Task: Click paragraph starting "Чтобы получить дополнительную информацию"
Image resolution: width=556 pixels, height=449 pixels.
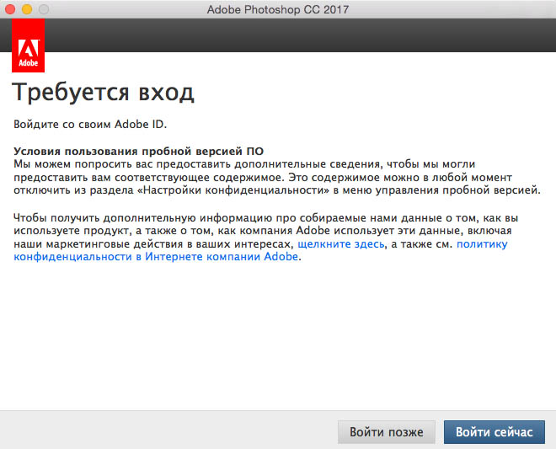Action: (266, 238)
